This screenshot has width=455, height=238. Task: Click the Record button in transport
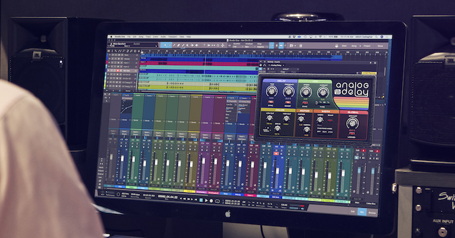211,201
